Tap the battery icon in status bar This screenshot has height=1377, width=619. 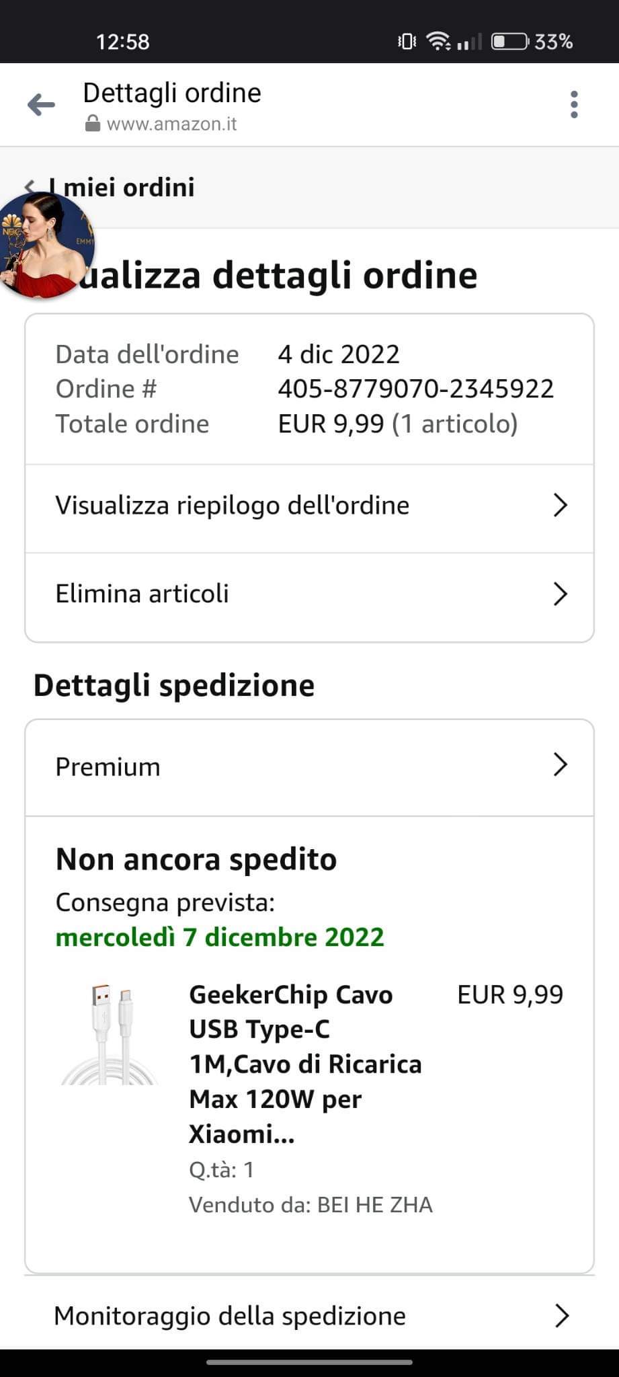click(x=510, y=42)
